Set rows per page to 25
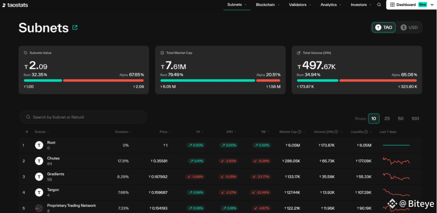 [x=387, y=119]
